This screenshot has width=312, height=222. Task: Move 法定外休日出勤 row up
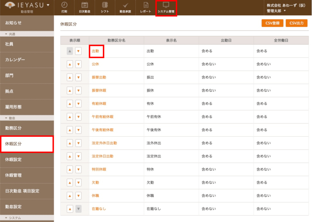70,143
